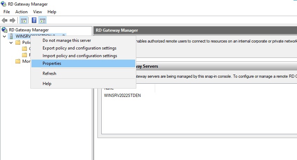Viewport: 297px width, 160px height.
Task: Choose Refresh in the context menu
Action: [x=84, y=74]
